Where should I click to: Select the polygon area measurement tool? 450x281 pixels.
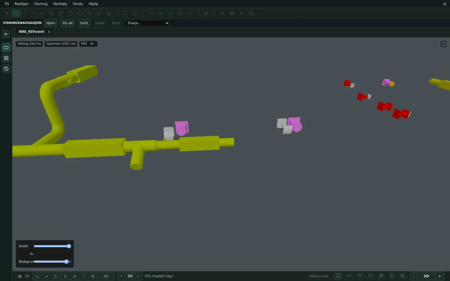click(x=170, y=13)
